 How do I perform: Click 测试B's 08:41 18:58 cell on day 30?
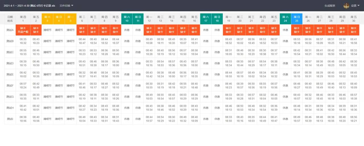[354, 41]
